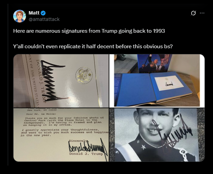The width and height of the screenshot is (213, 174).
Task: Open the Grok explain-post icon
Action: pyautogui.click(x=193, y=13)
